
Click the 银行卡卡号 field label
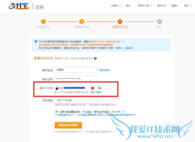[46, 88]
